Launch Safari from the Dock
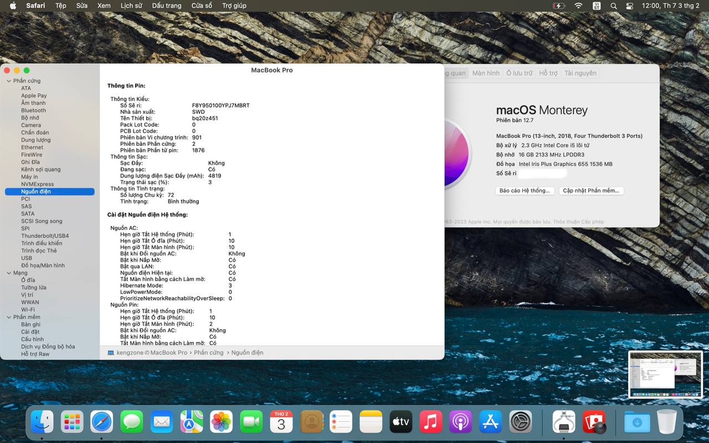The width and height of the screenshot is (709, 443). (x=102, y=422)
